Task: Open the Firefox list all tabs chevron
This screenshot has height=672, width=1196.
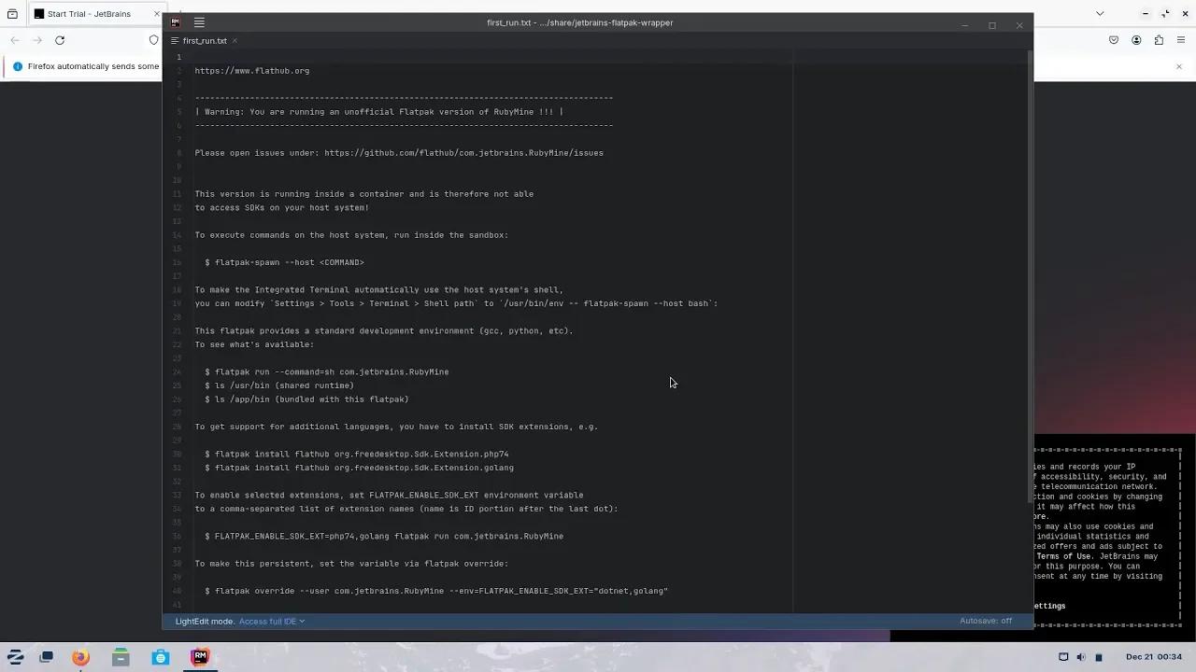Action: point(1100,14)
